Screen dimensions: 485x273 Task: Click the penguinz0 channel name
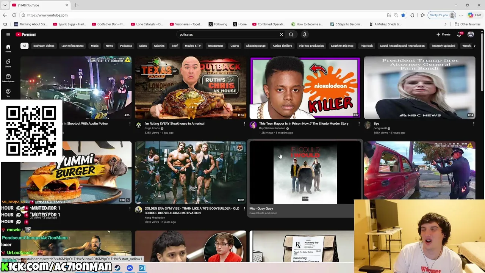(x=380, y=128)
